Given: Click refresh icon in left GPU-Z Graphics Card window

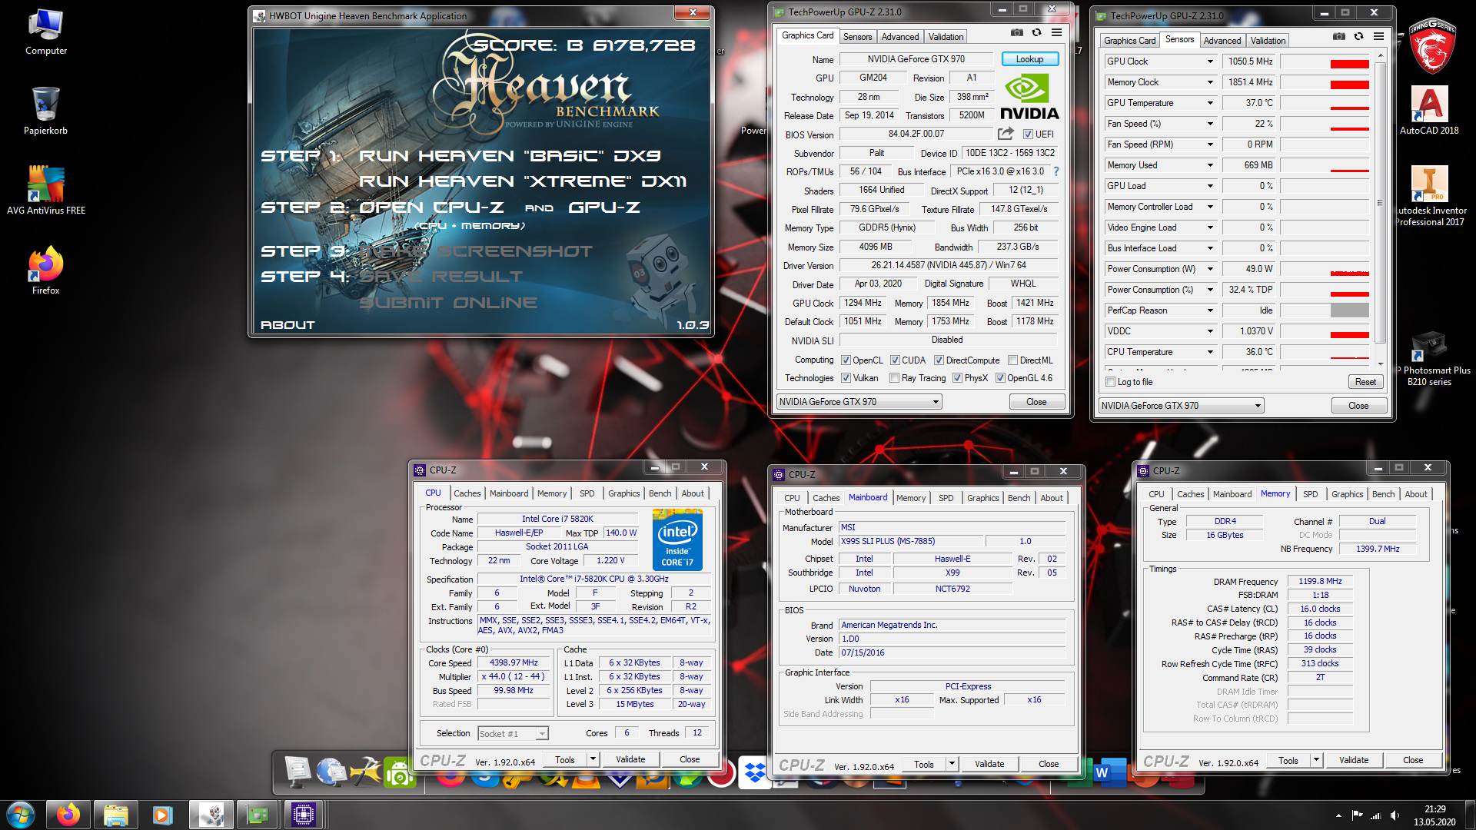Looking at the screenshot, I should [x=1036, y=33].
